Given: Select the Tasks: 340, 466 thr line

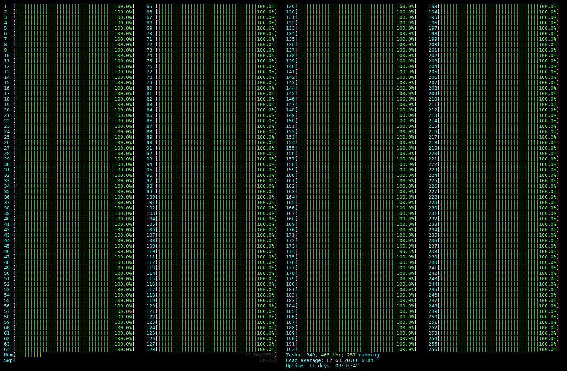Looking at the screenshot, I should pos(332,355).
